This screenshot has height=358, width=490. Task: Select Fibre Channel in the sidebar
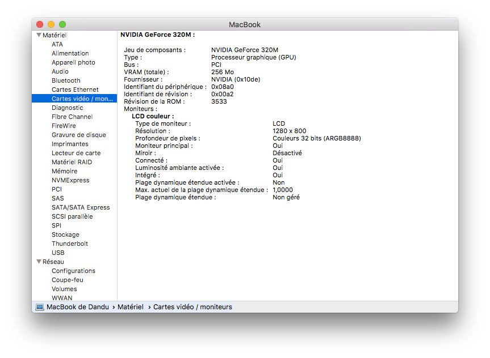click(72, 117)
